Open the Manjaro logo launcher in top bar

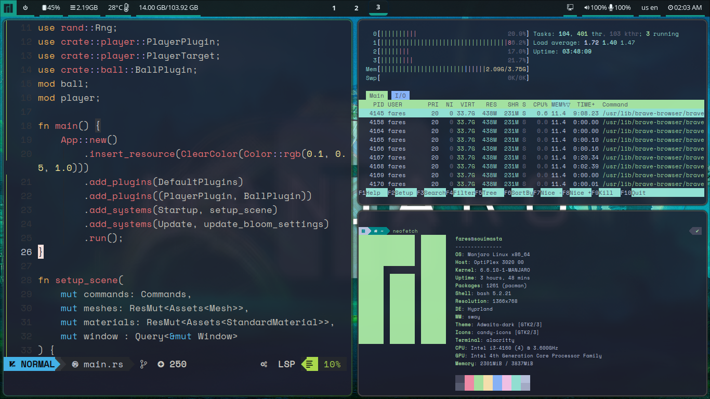[8, 8]
